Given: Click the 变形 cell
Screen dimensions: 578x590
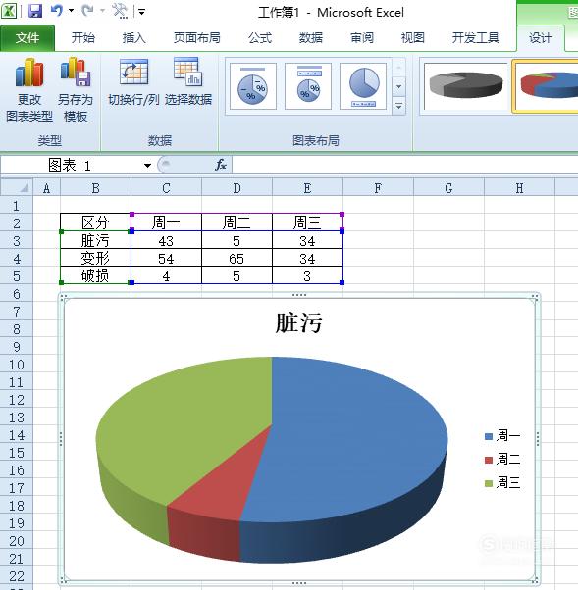Looking at the screenshot, I should tap(96, 258).
